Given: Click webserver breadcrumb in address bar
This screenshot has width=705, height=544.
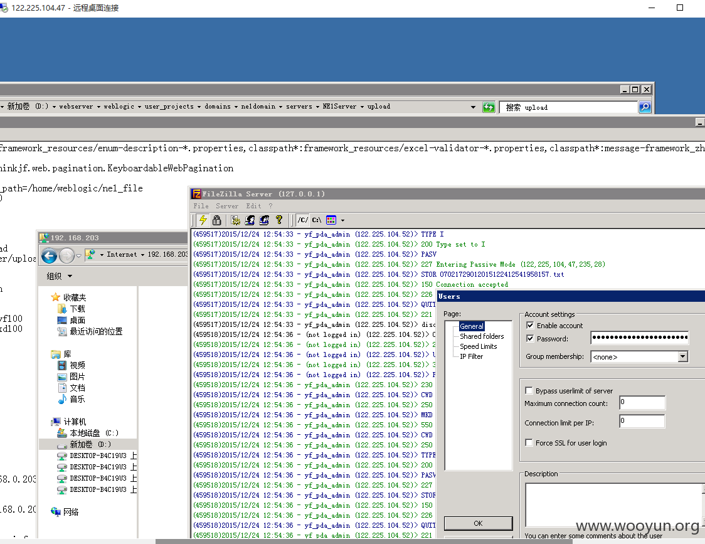Looking at the screenshot, I should coord(76,107).
